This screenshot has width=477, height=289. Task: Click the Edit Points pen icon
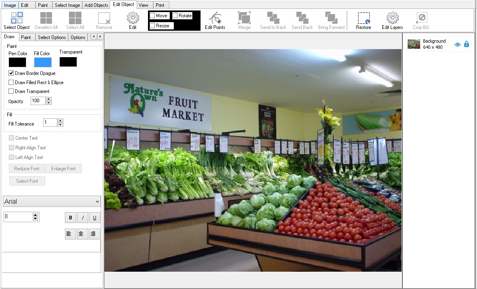click(215, 18)
